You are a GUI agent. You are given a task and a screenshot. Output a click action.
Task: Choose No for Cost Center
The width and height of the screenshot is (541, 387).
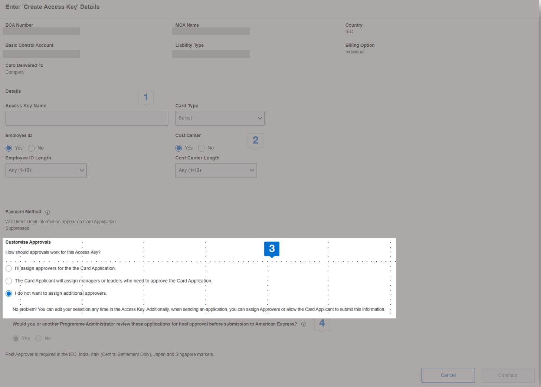pos(201,148)
